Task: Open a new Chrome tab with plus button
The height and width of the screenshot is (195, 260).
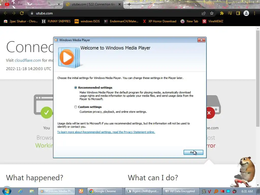Action: 129,4
